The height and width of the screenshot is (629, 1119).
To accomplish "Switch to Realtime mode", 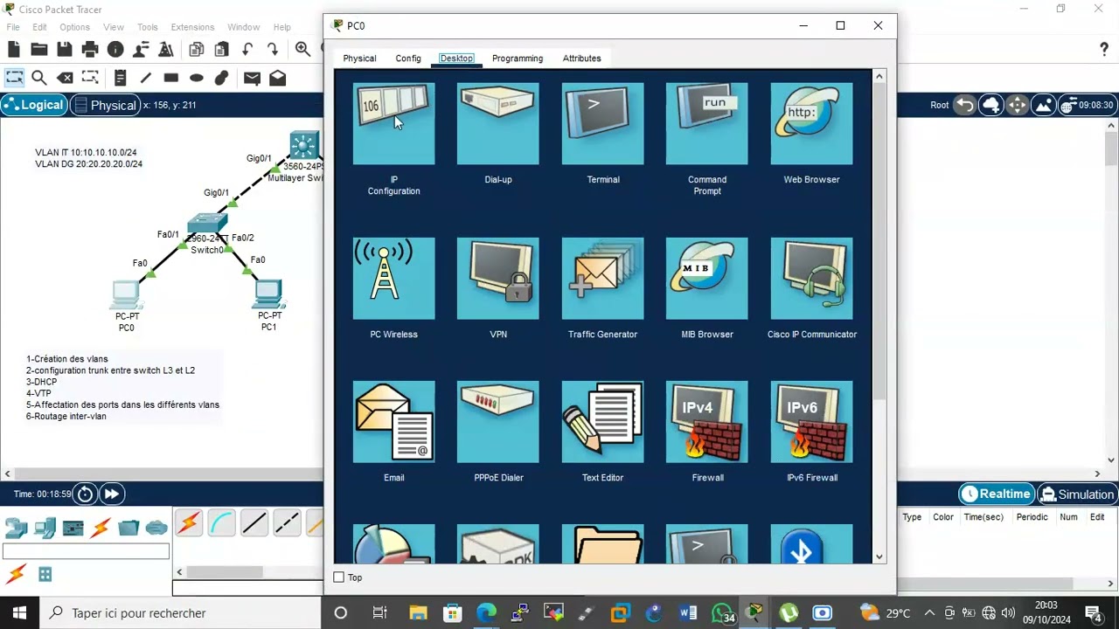I will pos(996,494).
